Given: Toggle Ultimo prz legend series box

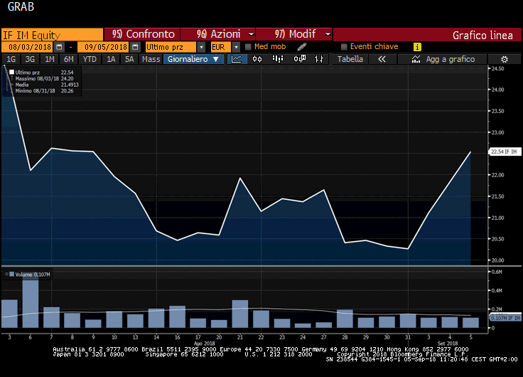Looking at the screenshot, I should point(12,72).
